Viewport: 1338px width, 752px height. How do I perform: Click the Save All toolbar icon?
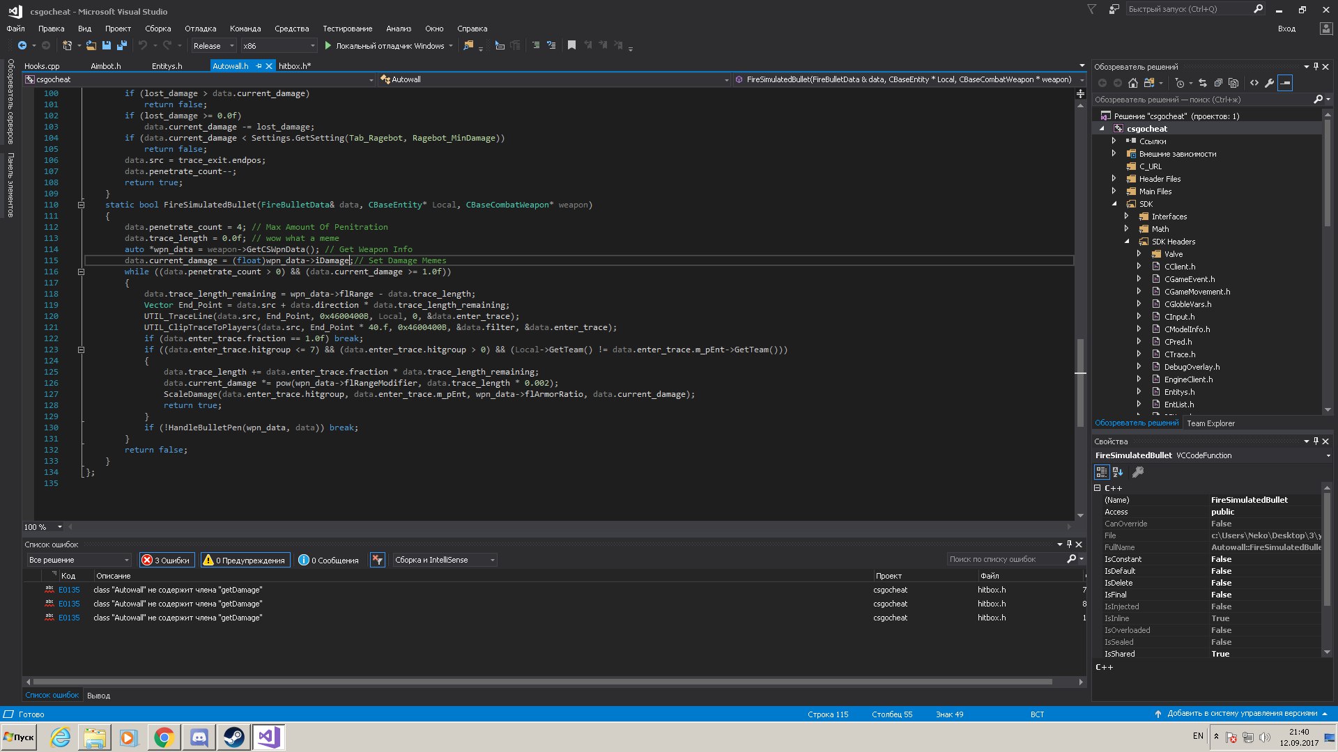[122, 45]
